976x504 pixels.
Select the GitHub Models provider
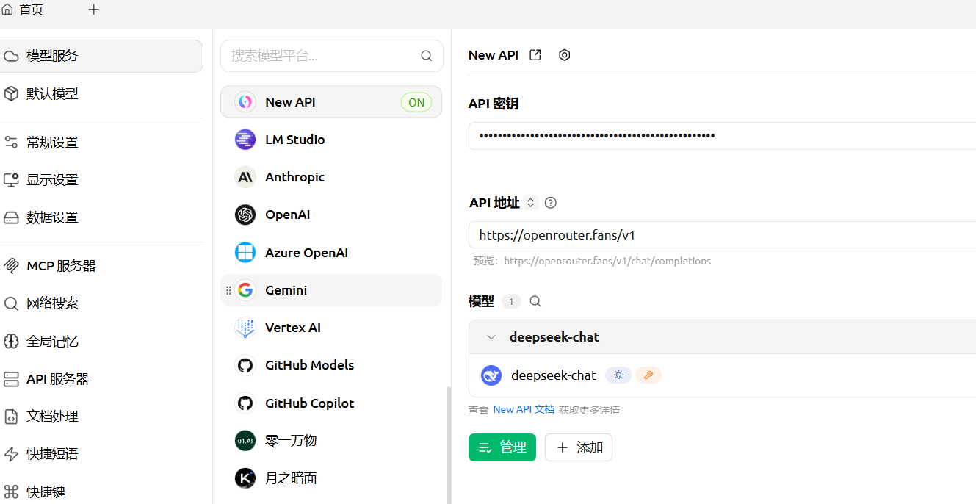(x=331, y=365)
